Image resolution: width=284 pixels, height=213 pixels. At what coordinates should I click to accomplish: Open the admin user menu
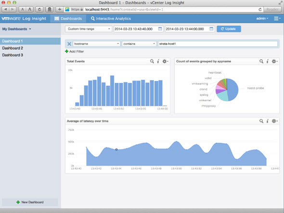pyautogui.click(x=262, y=18)
